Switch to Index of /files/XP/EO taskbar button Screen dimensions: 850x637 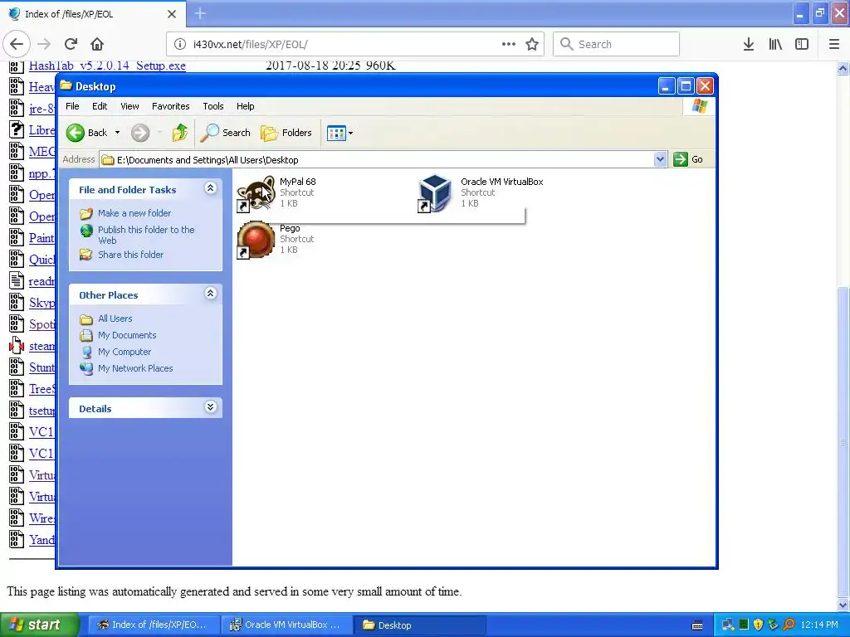(154, 625)
